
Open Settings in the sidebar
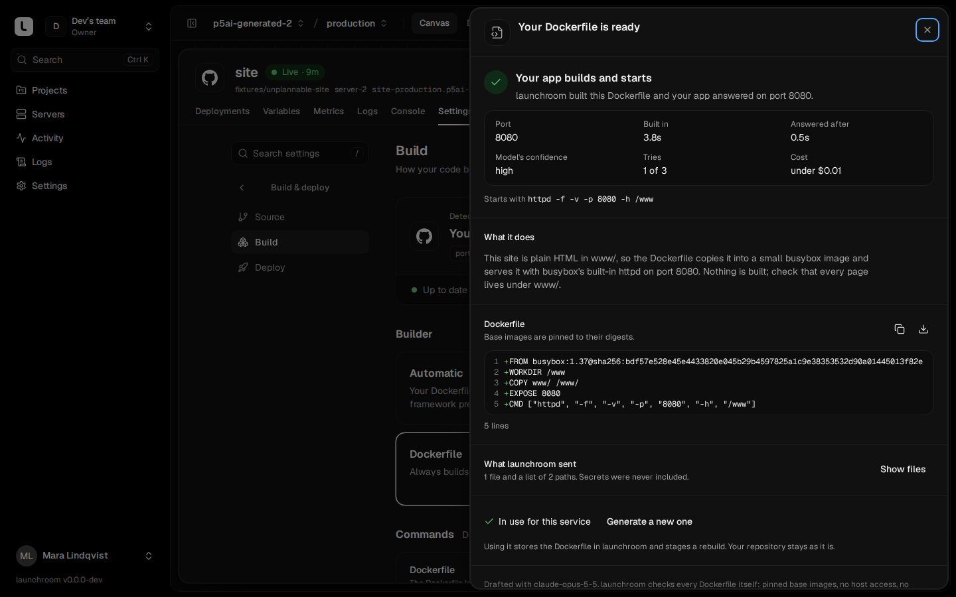(85, 186)
